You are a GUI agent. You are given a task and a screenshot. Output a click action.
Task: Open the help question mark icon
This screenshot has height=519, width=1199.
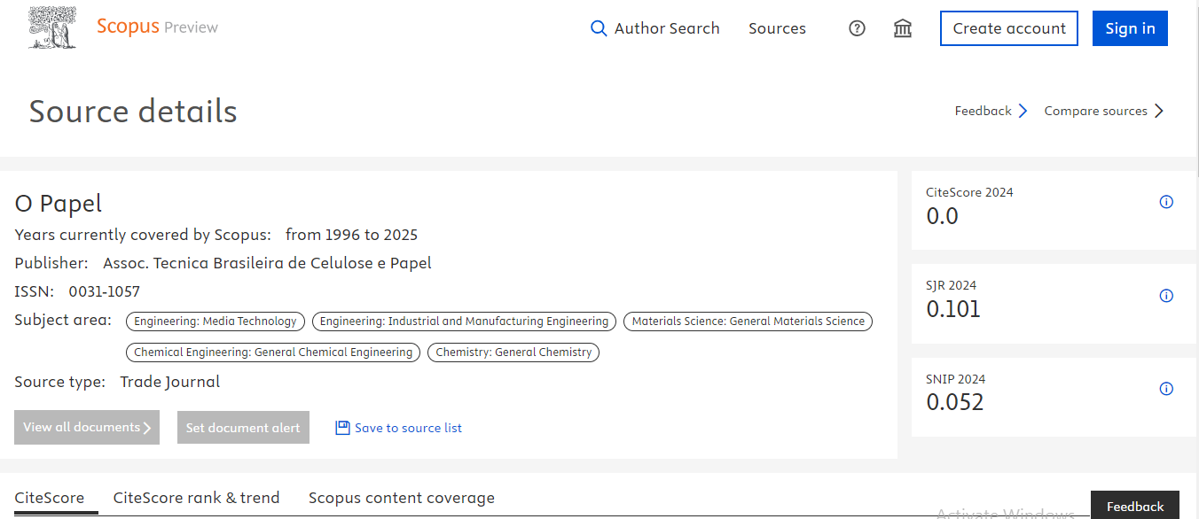[x=857, y=28]
